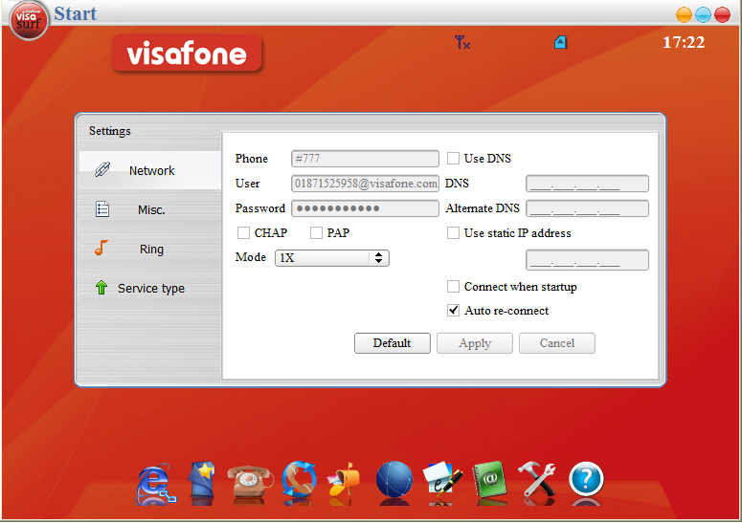The image size is (742, 523).
Task: Tick the CHAP authentication checkbox
Action: click(x=244, y=233)
